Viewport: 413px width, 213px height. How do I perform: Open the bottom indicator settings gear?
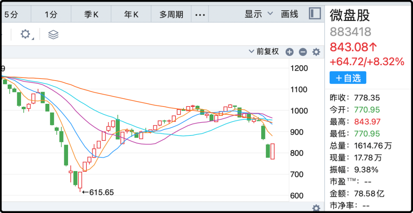click(316, 208)
